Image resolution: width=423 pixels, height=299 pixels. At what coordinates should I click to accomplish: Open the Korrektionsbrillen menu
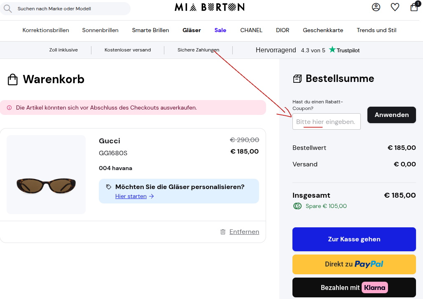pos(46,30)
